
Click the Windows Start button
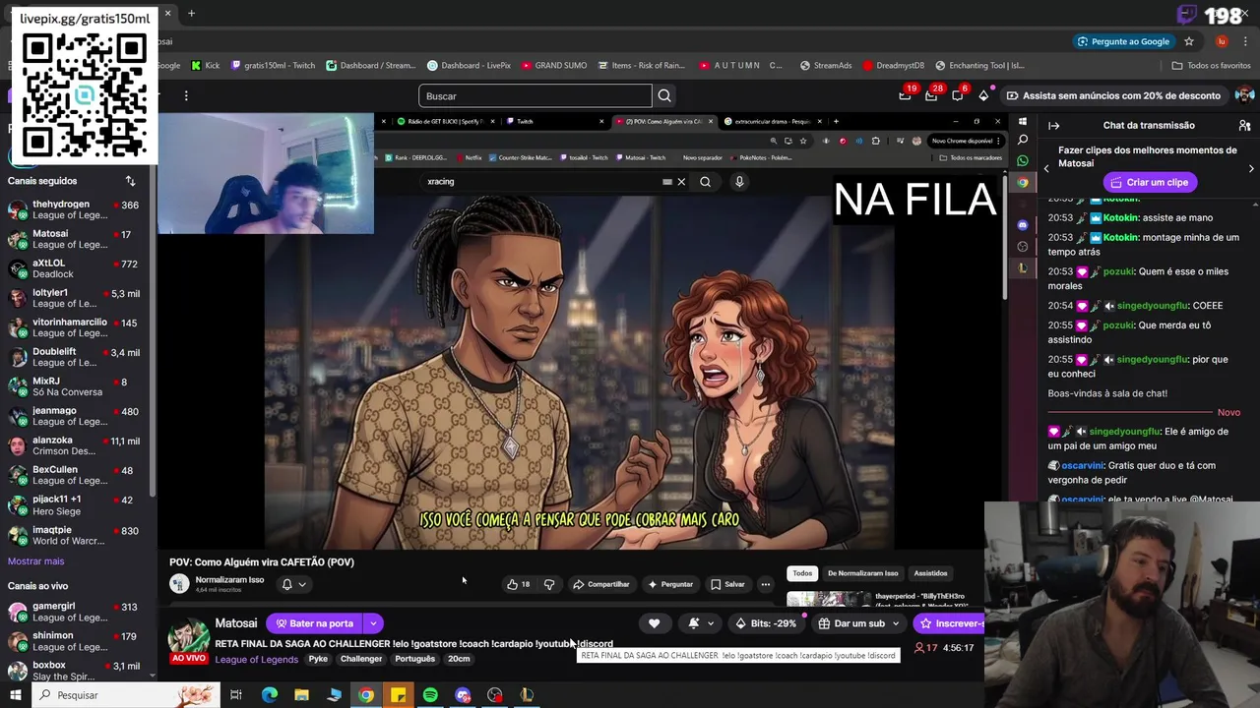coord(15,695)
